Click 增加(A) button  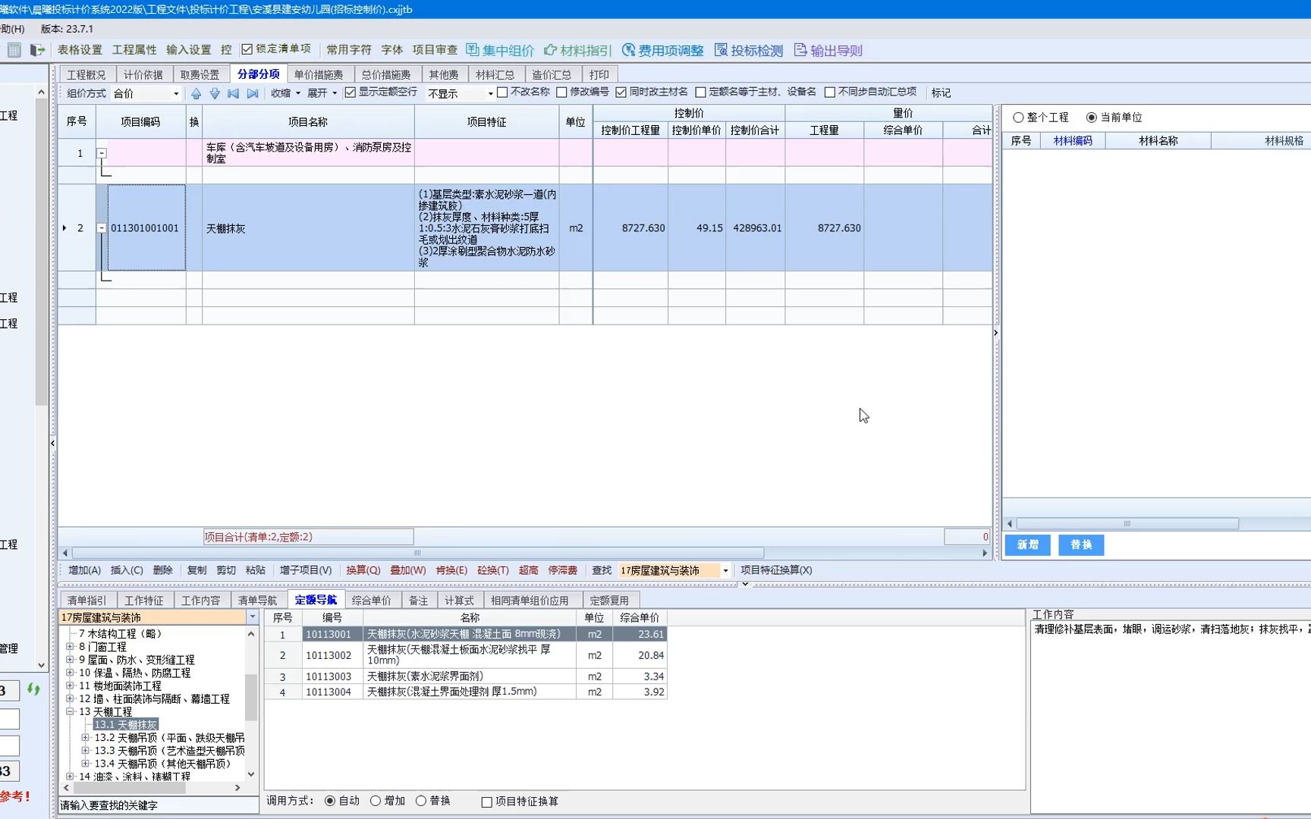point(84,570)
